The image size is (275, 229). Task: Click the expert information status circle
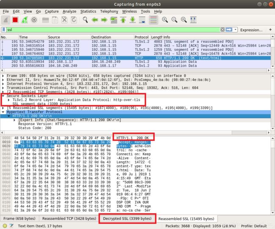5,226
